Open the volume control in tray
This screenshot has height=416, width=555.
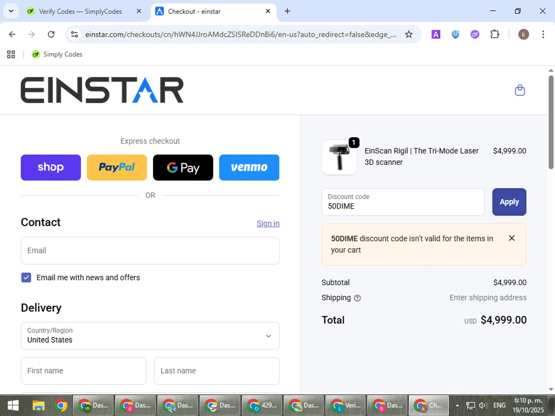(482, 406)
